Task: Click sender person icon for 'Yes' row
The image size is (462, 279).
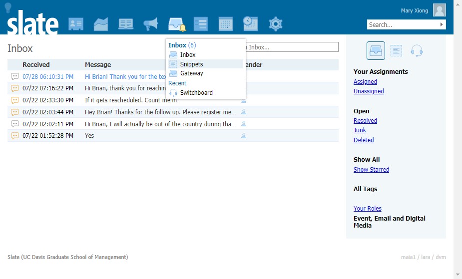Action: (x=244, y=136)
